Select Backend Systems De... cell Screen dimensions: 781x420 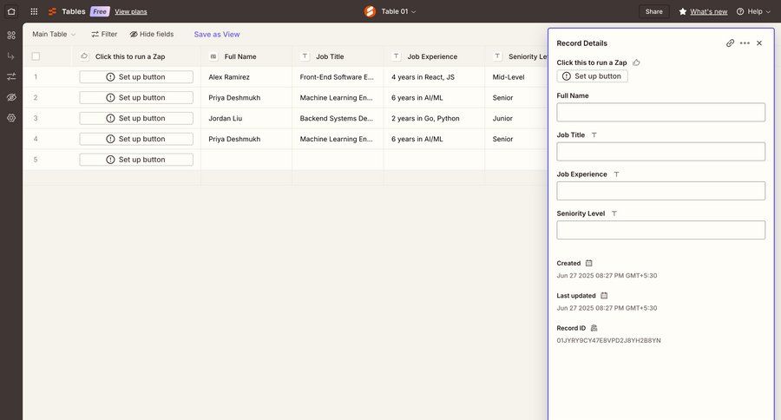(338, 118)
